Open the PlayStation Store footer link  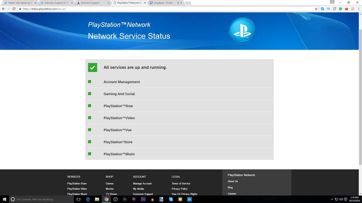(77, 183)
